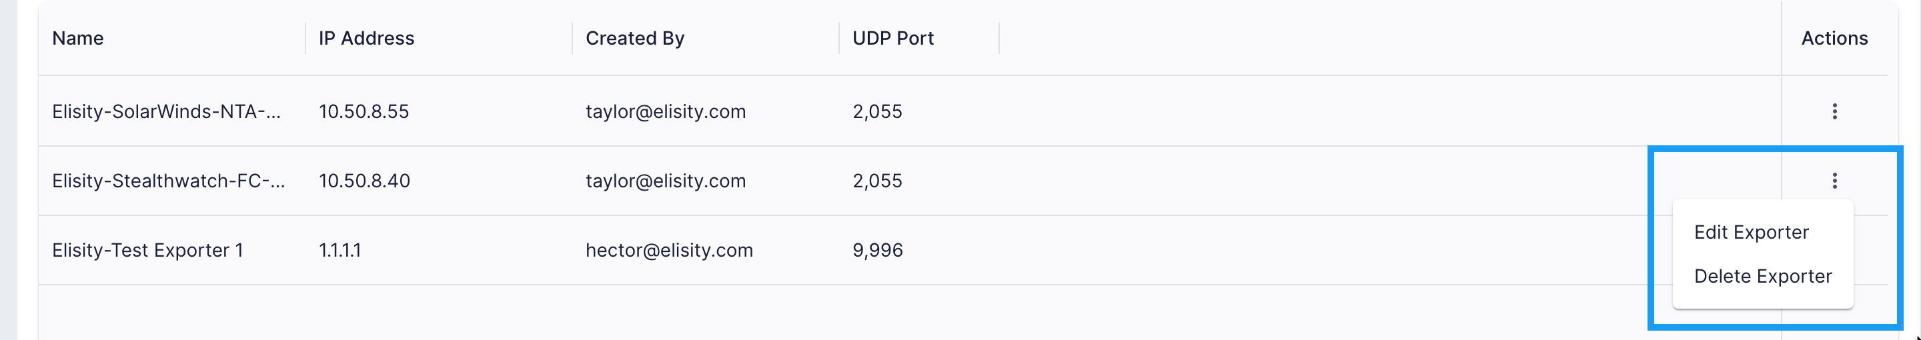Click the 1.1.1.1 IP address cell
The height and width of the screenshot is (340, 1921).
340,250
